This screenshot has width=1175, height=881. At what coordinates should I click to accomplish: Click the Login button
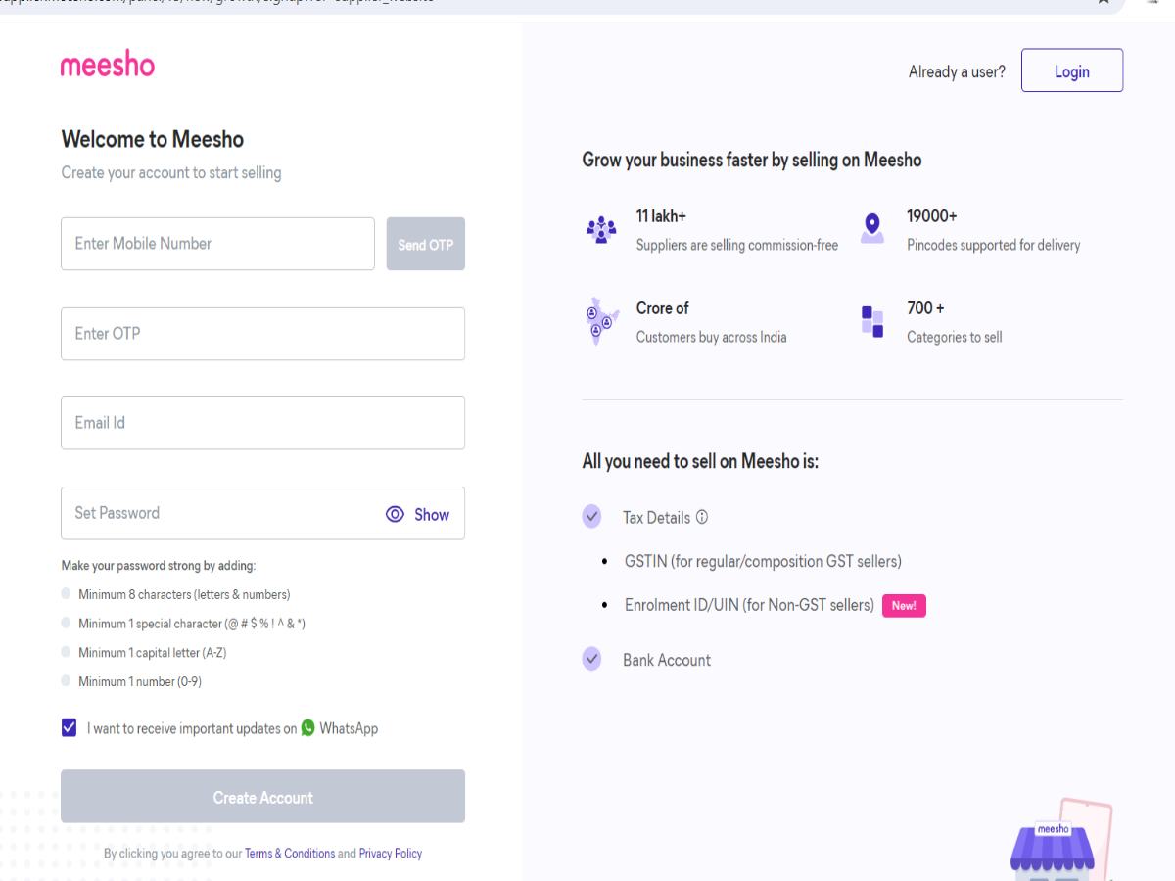coord(1072,70)
